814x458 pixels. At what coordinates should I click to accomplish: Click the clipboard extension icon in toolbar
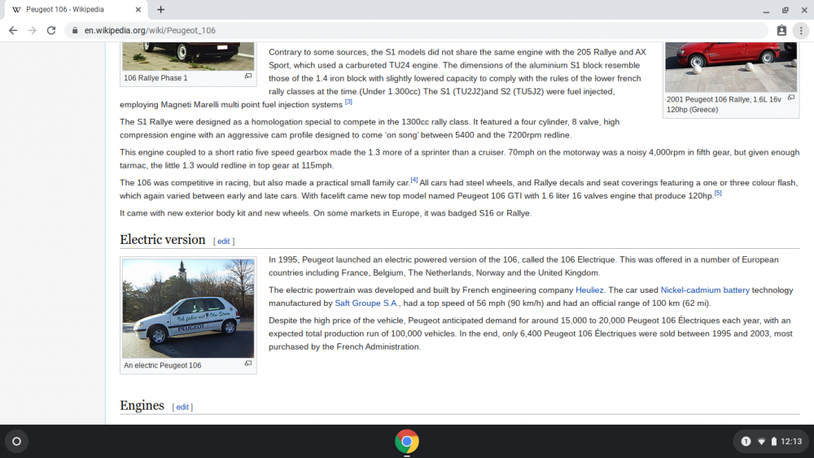[x=781, y=31]
